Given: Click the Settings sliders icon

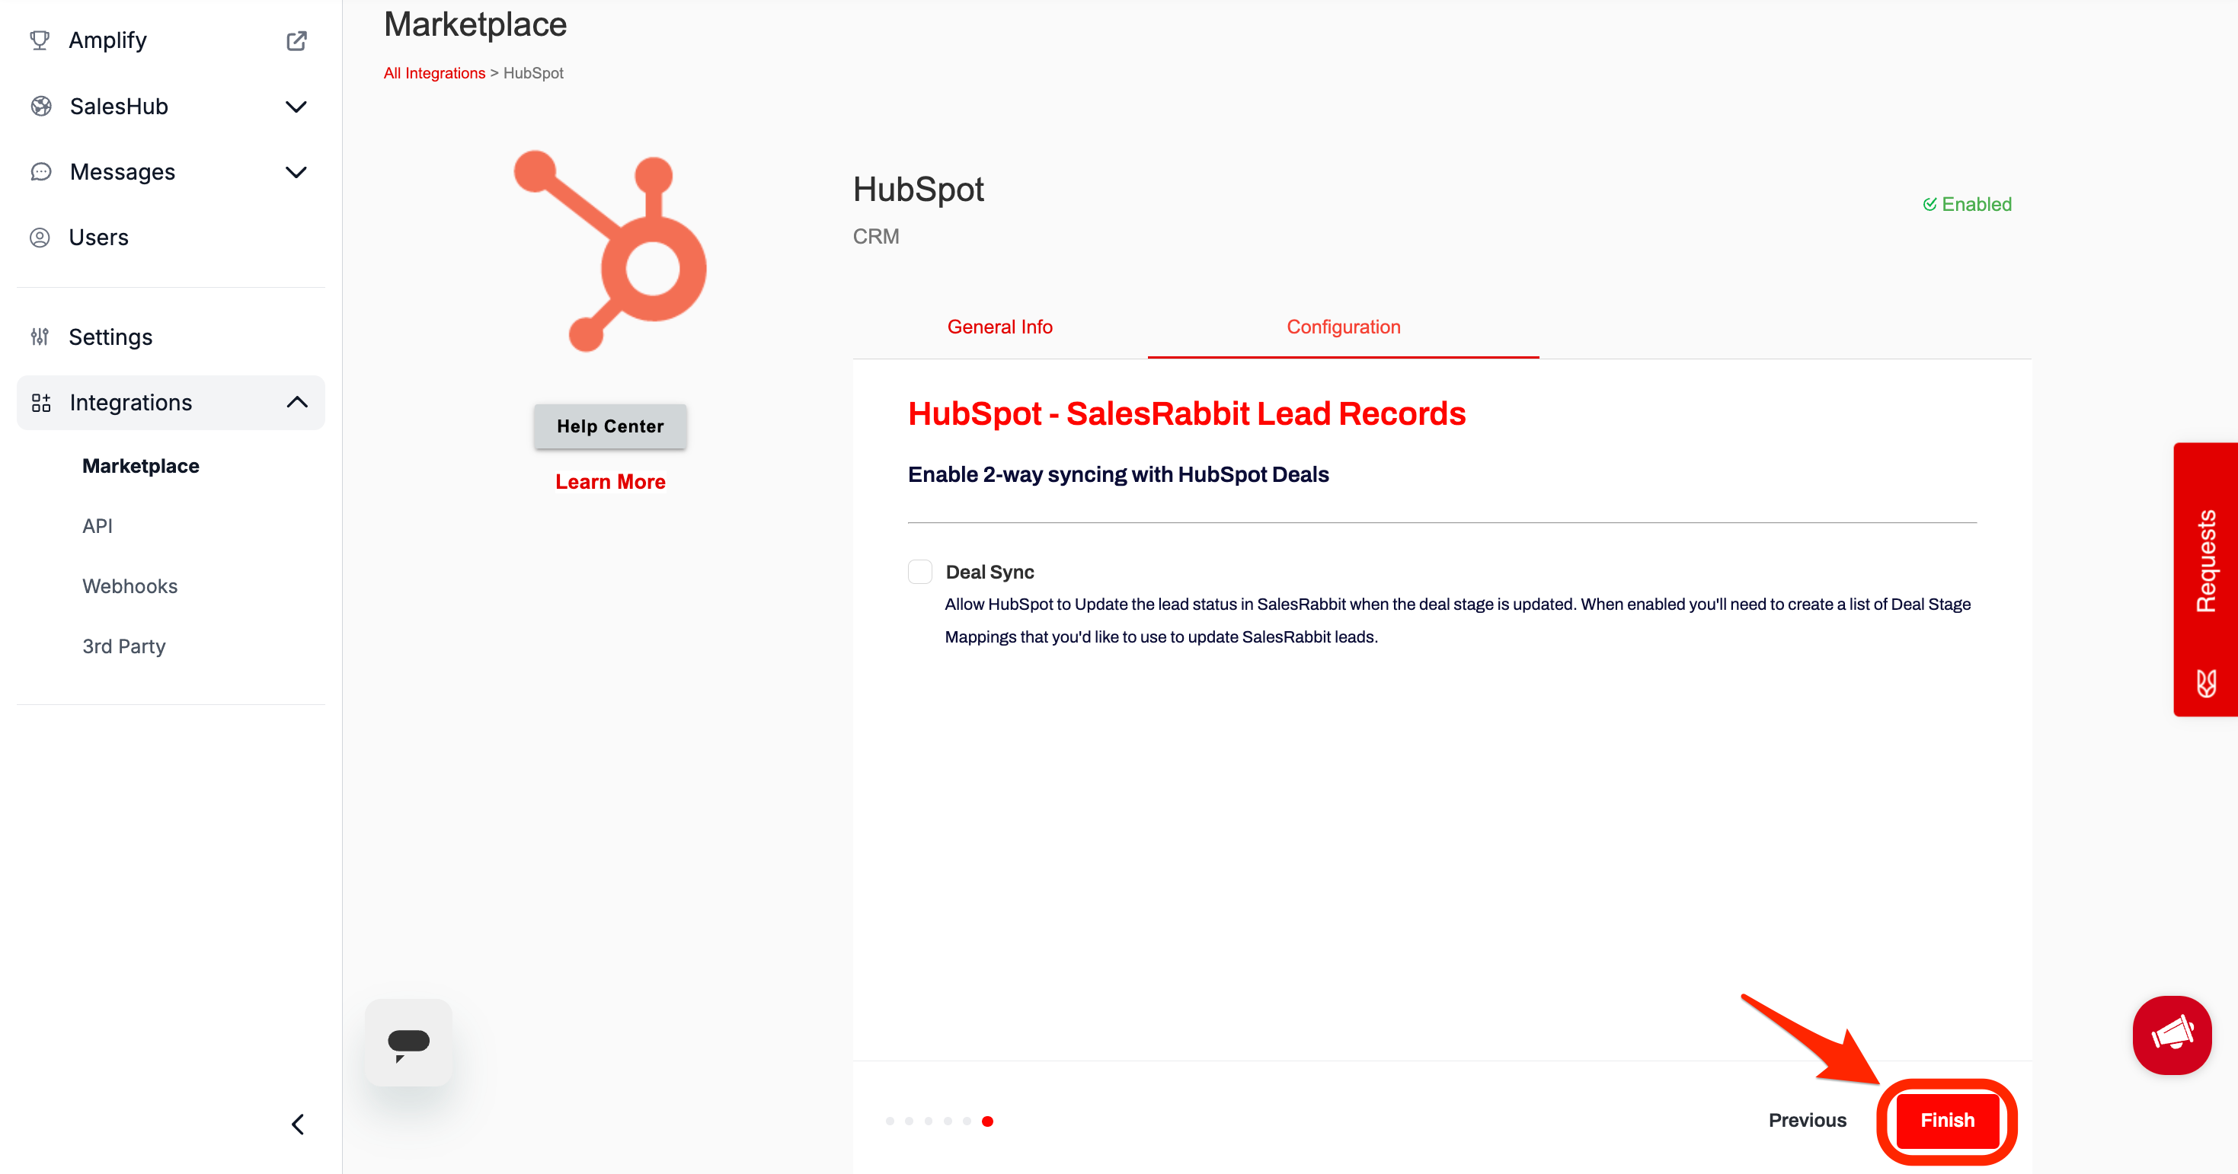Looking at the screenshot, I should [x=40, y=337].
